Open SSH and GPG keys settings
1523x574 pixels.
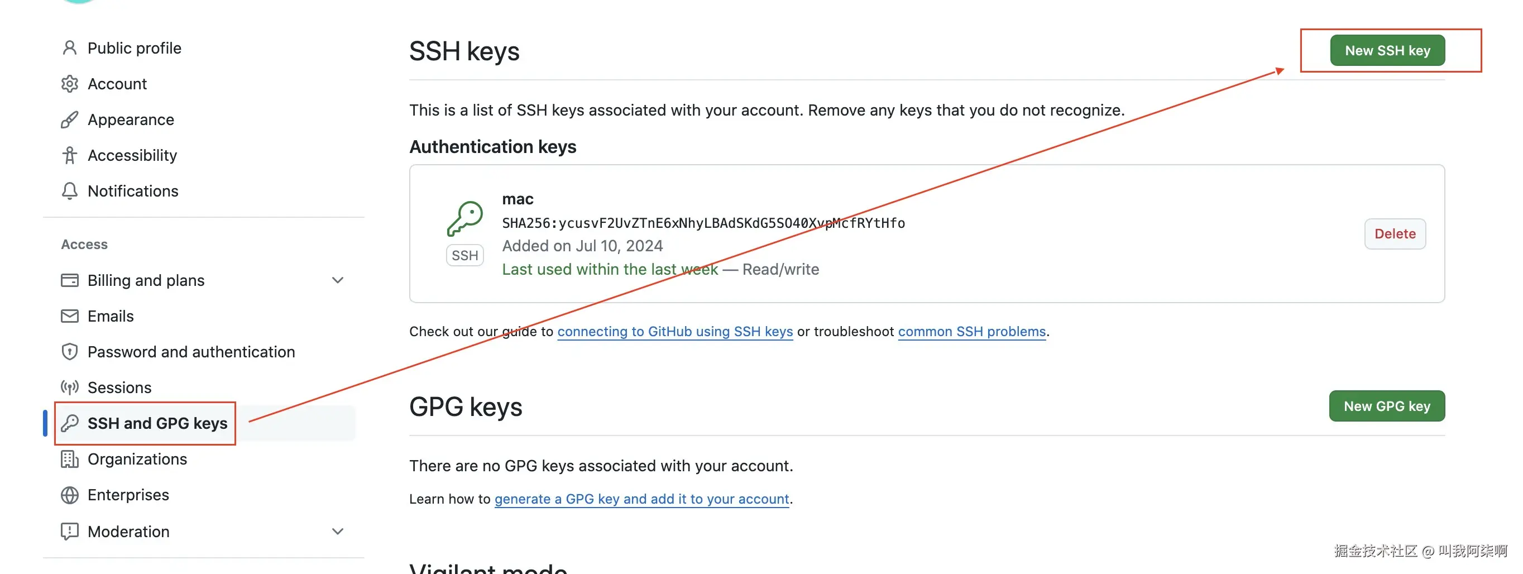coord(157,423)
